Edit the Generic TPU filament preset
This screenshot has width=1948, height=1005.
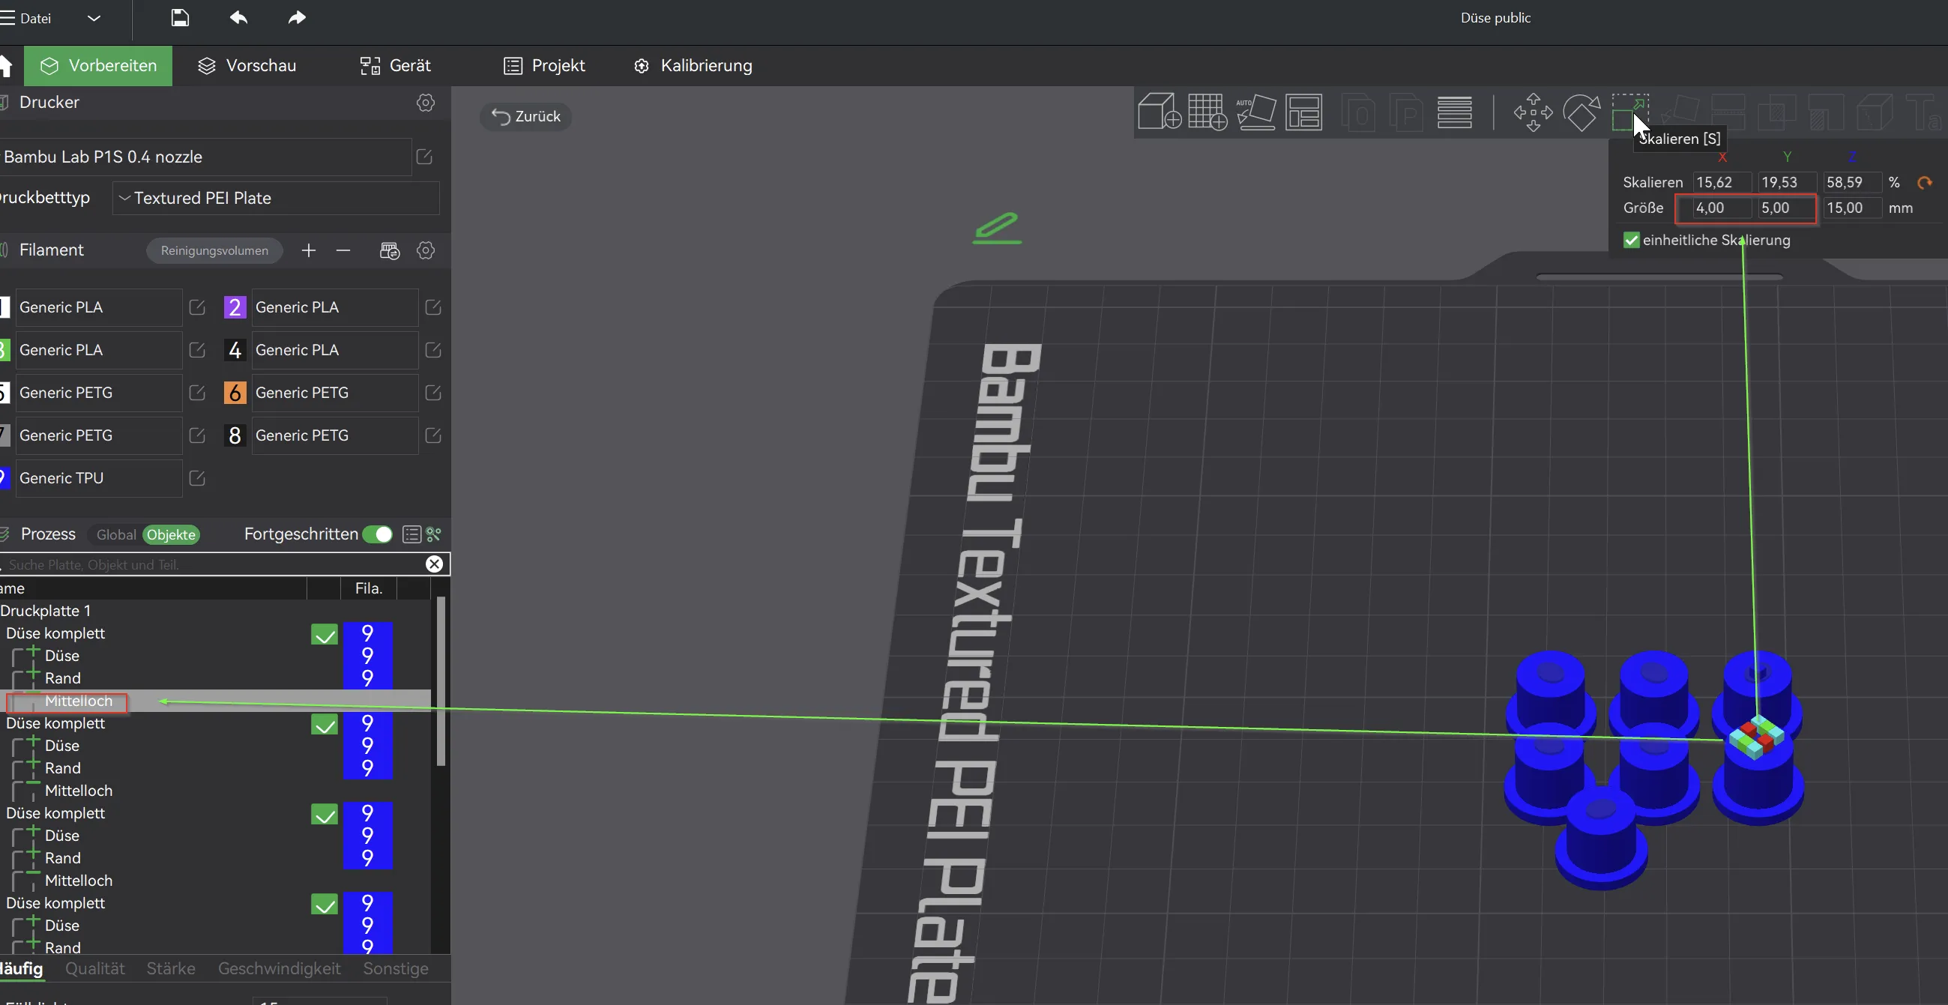[x=197, y=478]
